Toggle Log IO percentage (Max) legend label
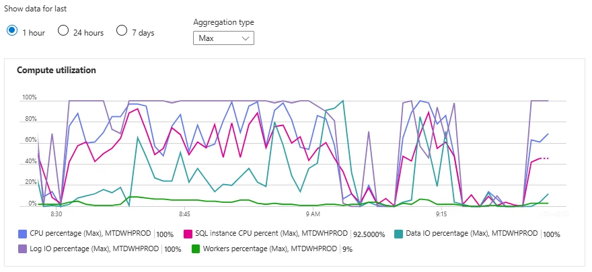Viewport: 592px width, 272px height. (x=95, y=248)
